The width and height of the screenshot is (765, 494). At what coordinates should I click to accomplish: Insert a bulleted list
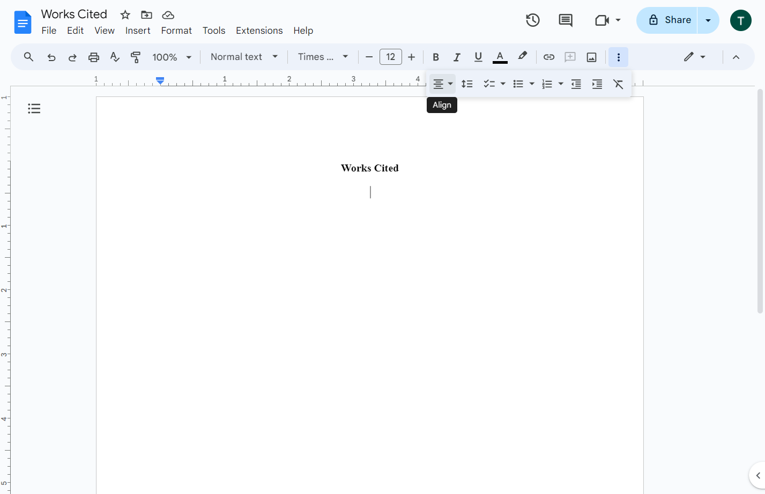[x=518, y=84]
